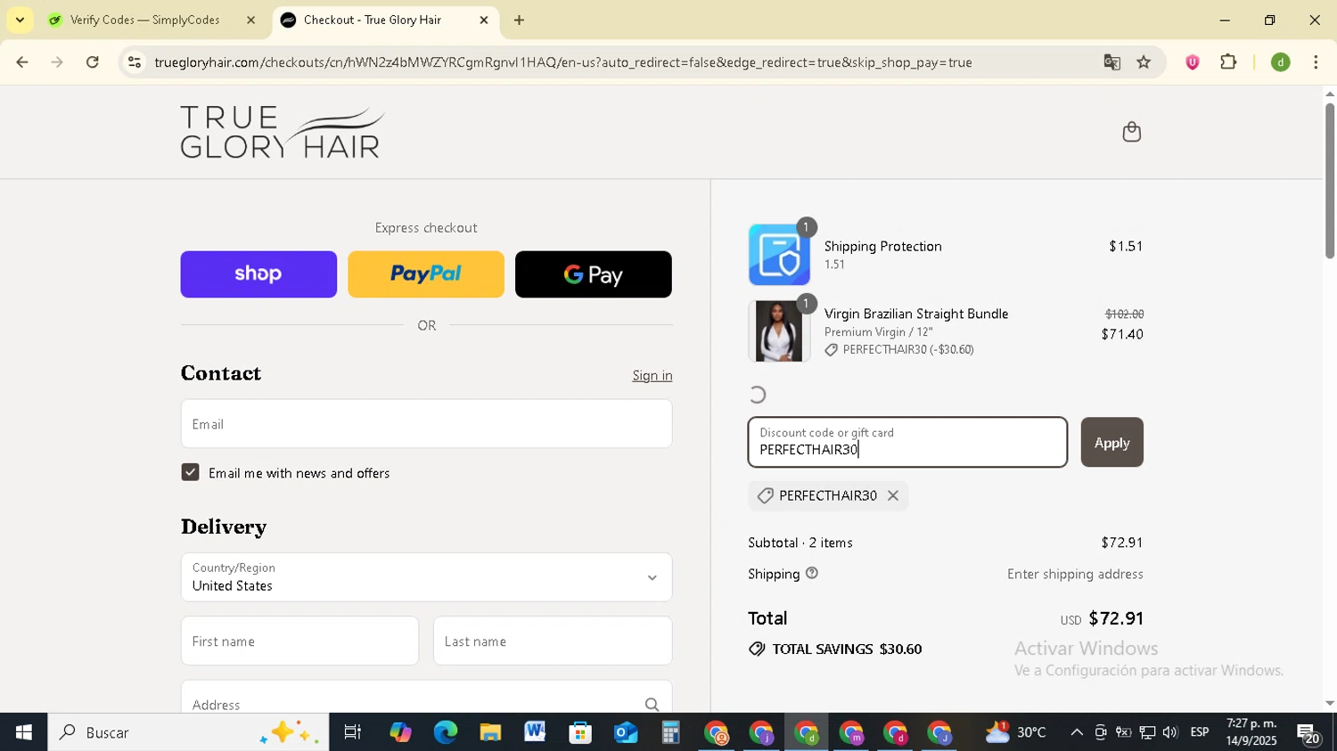Click the True Glory Hair logo
Image resolution: width=1337 pixels, height=751 pixels.
point(283,133)
